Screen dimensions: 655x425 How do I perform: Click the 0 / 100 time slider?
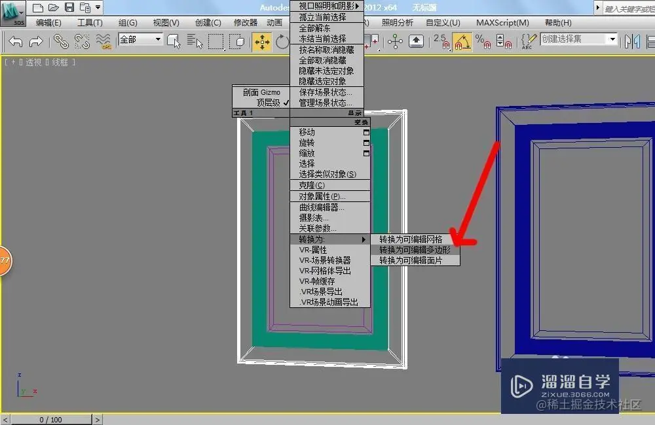tap(50, 420)
